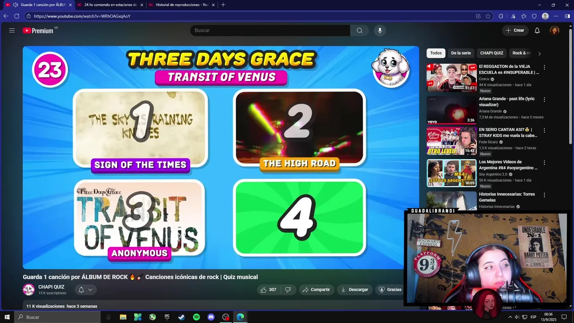Open the Ariana Grande past life thumbnail
The width and height of the screenshot is (574, 323).
pos(451,109)
